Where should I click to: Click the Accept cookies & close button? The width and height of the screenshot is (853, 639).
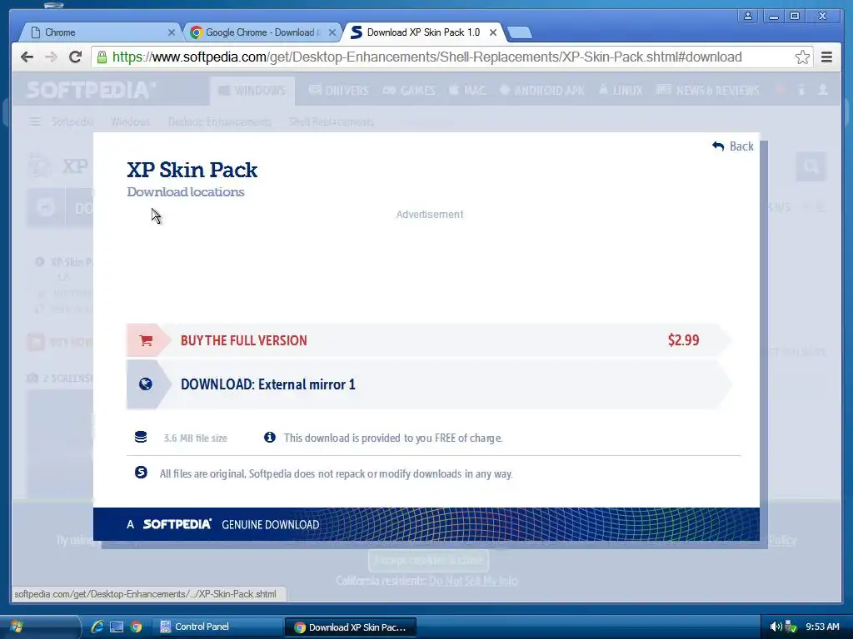428,560
